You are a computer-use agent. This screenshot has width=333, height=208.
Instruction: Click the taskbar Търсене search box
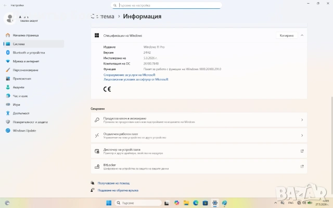point(138,203)
